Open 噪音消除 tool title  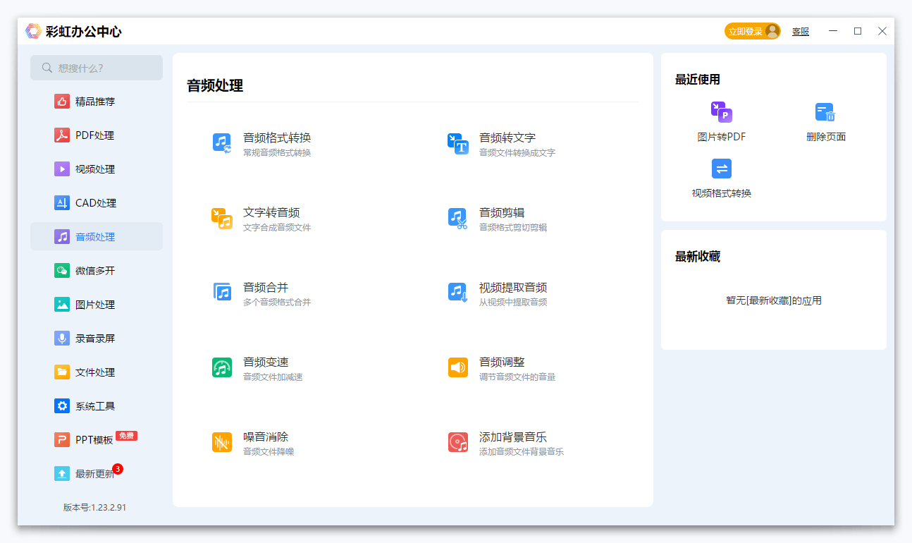click(x=266, y=437)
